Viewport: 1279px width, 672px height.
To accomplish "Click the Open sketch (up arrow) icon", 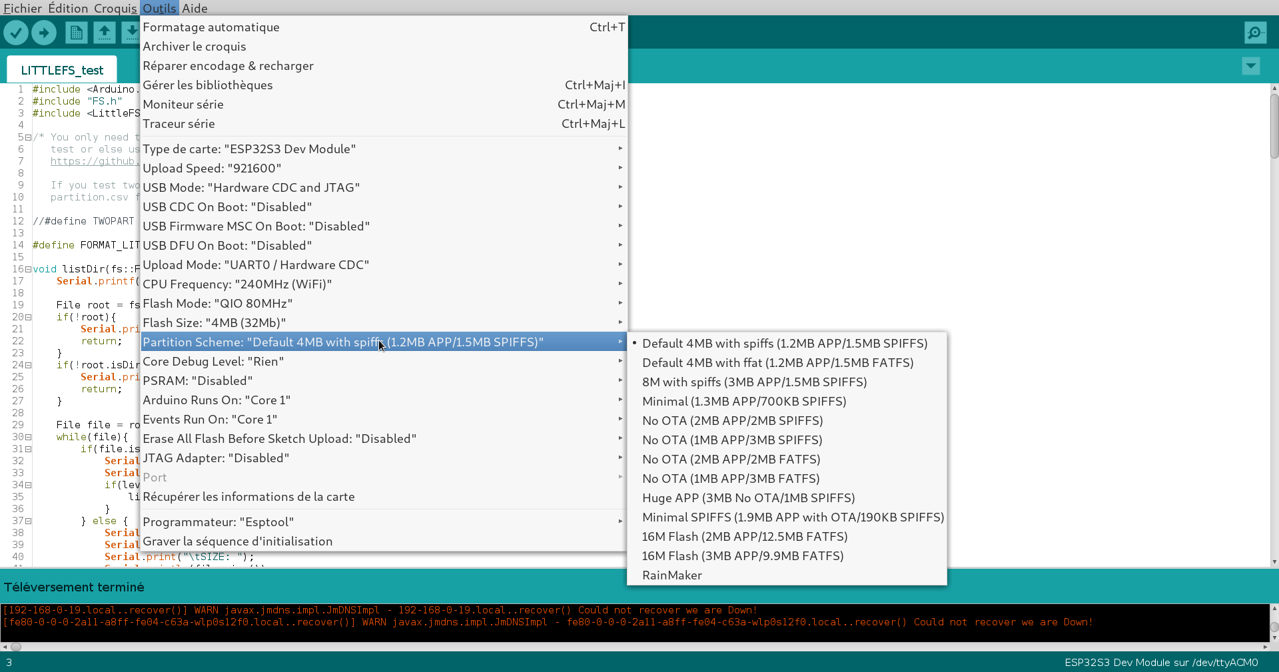I will coord(104,32).
